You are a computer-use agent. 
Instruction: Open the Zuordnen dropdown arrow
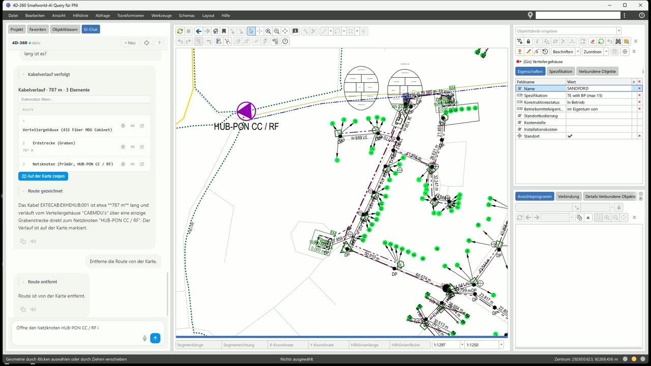[606, 51]
